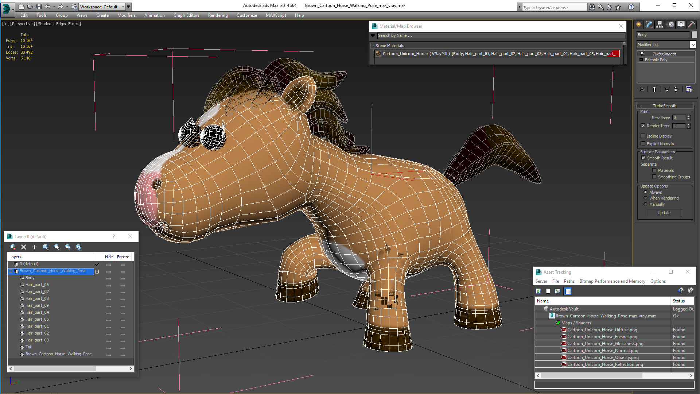Open Configure Modifier Sets icon
700x394 pixels.
click(x=689, y=89)
